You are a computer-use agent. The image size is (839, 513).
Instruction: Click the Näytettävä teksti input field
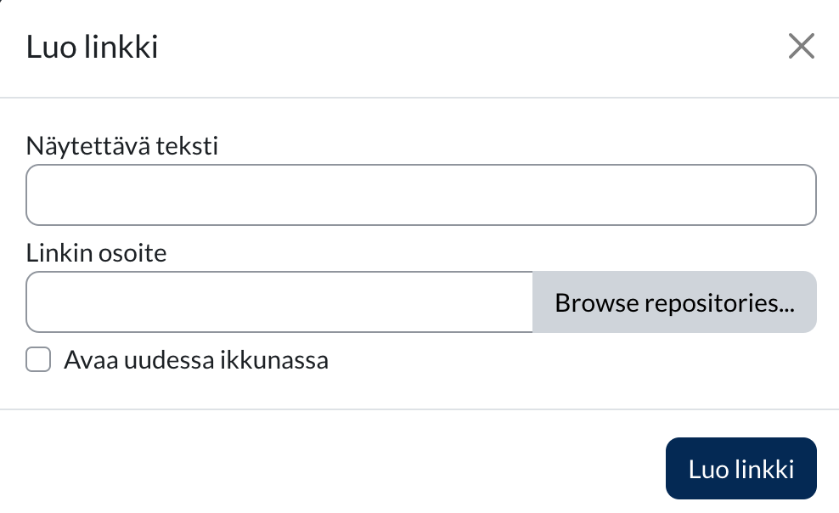pos(420,195)
